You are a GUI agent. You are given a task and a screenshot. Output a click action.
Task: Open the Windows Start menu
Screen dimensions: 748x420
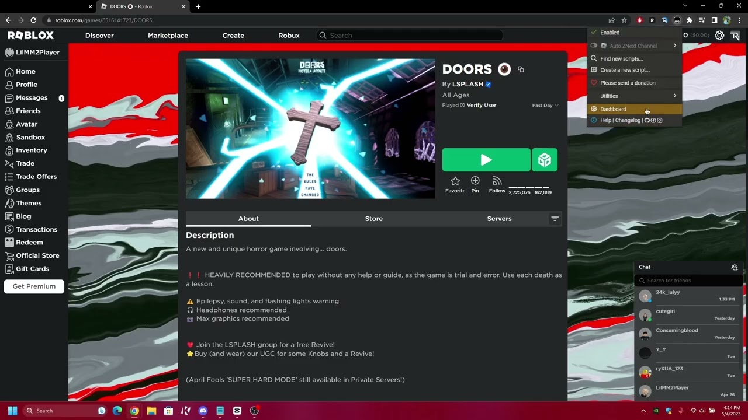12,411
